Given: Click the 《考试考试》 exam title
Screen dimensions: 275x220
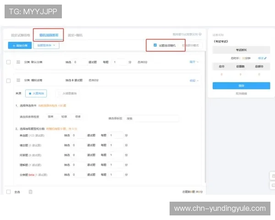Looking at the screenshot, I should [x=220, y=41].
